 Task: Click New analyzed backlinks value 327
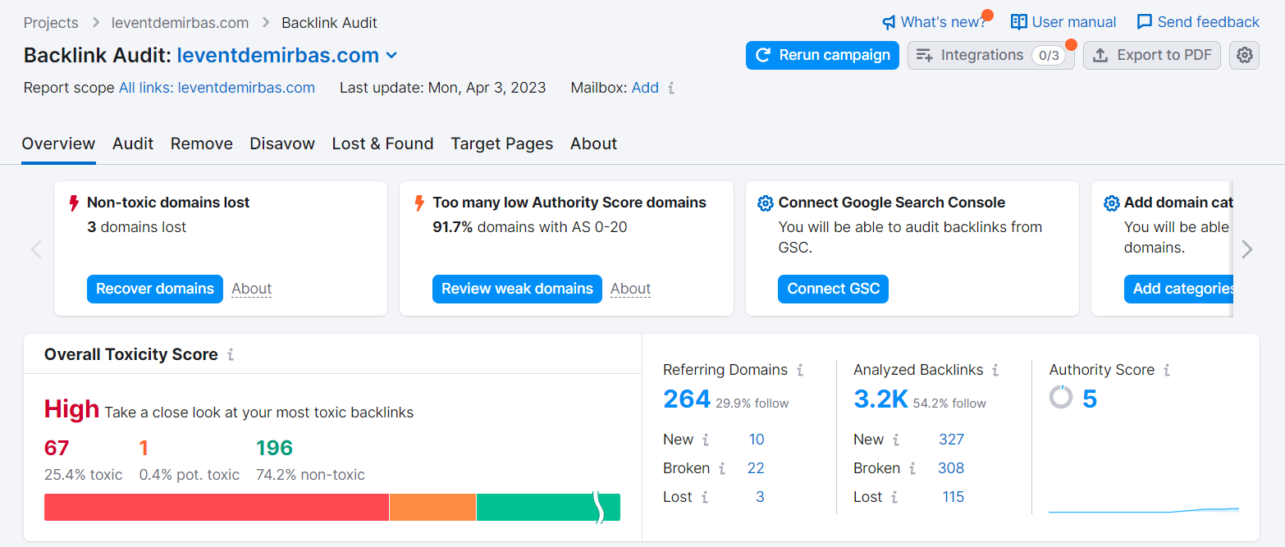(x=951, y=440)
